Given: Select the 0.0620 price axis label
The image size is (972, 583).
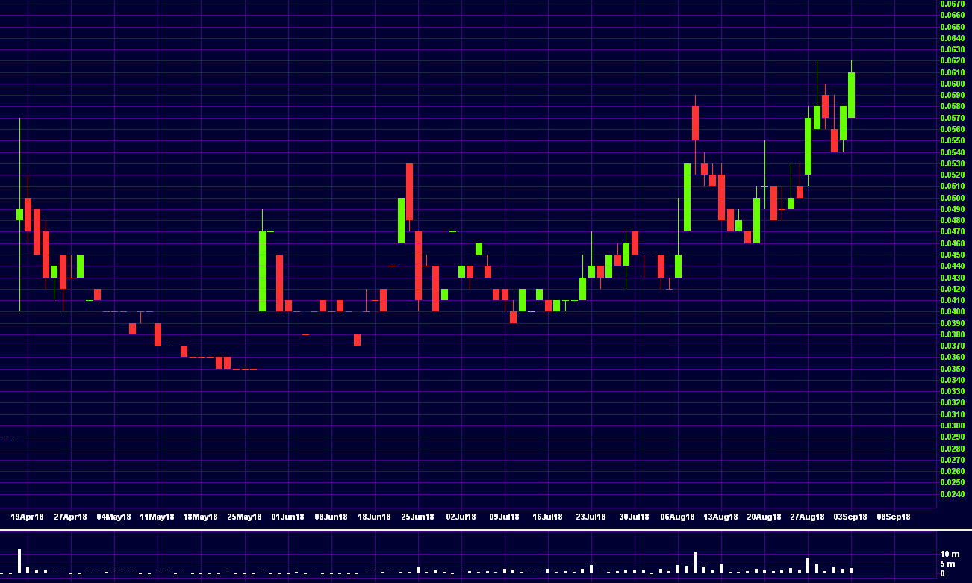Looking at the screenshot, I should (952, 60).
